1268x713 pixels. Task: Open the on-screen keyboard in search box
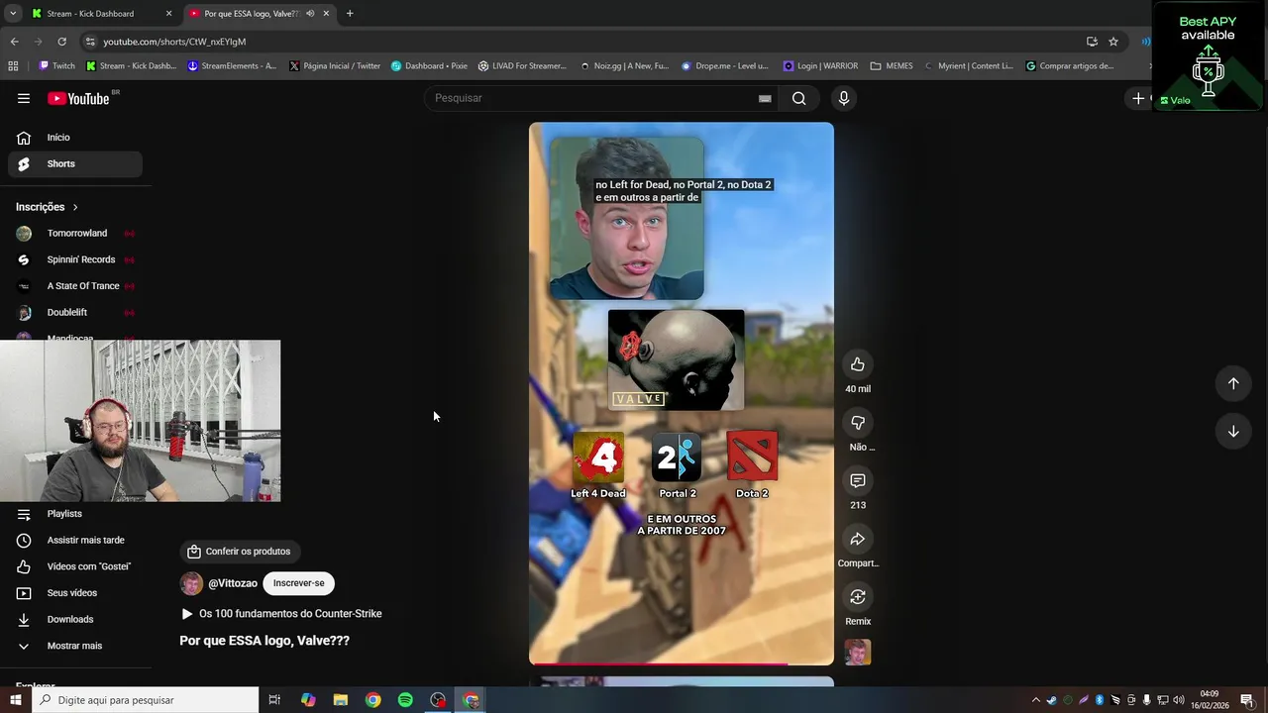coord(765,98)
